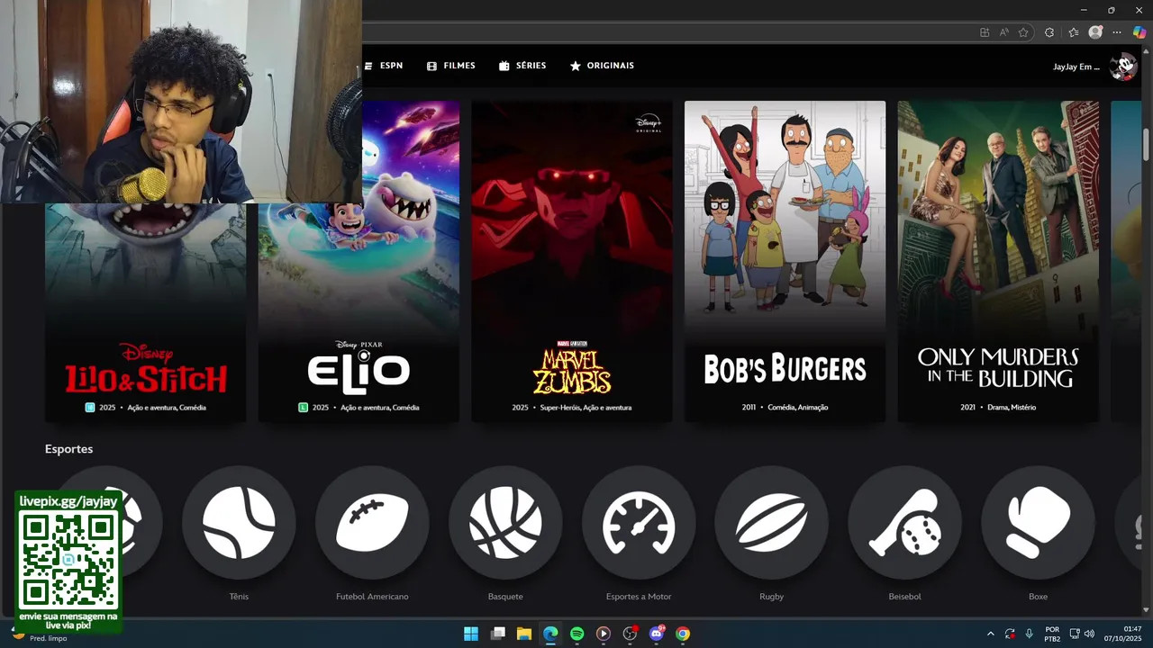Switch the POR PTB2 keyboard language

point(1052,634)
